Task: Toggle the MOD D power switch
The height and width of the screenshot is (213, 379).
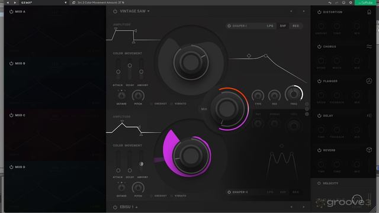Action: point(11,167)
